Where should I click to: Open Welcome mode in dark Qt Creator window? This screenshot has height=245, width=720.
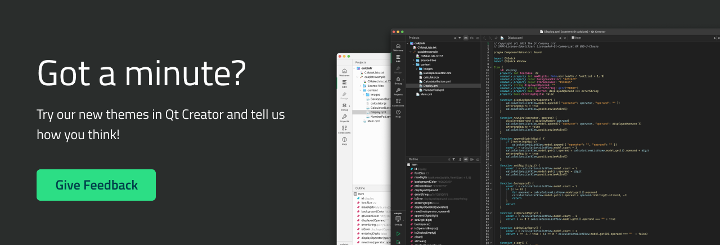coord(398,47)
